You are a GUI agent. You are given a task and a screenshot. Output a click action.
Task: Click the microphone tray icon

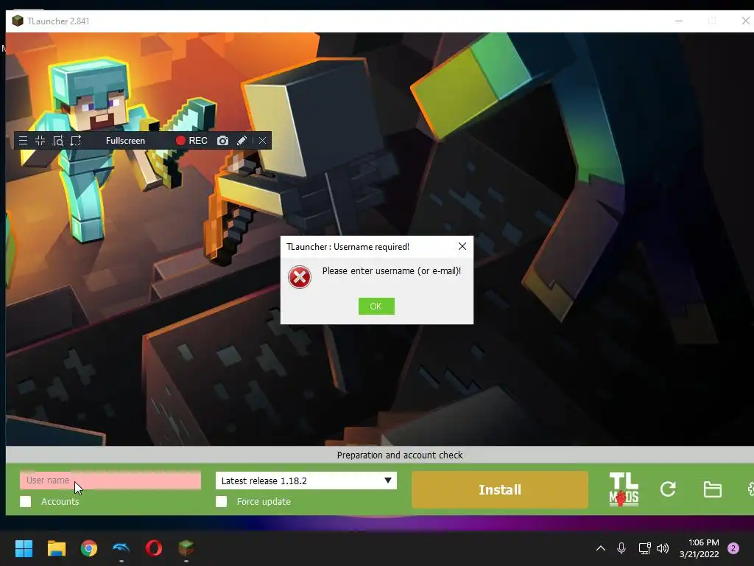coord(621,548)
